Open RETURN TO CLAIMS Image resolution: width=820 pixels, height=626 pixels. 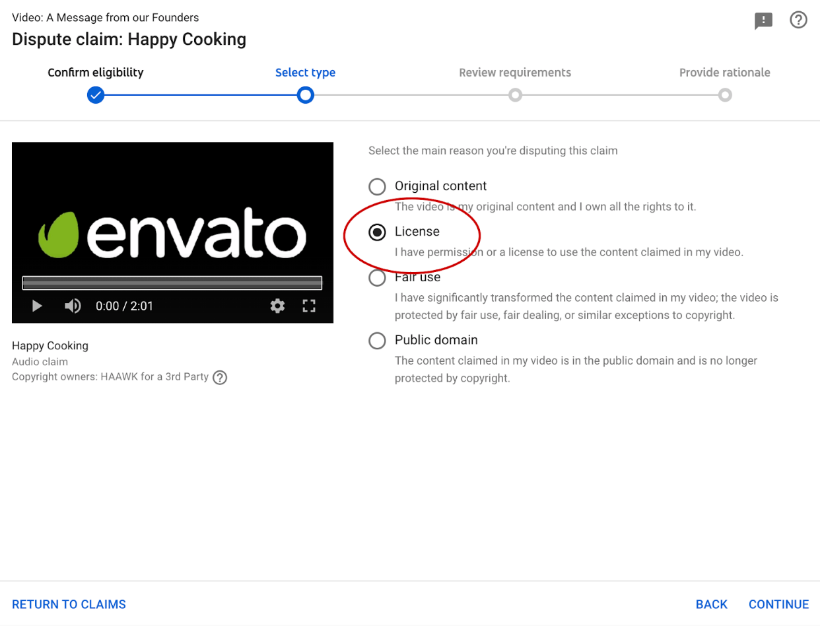(x=69, y=604)
